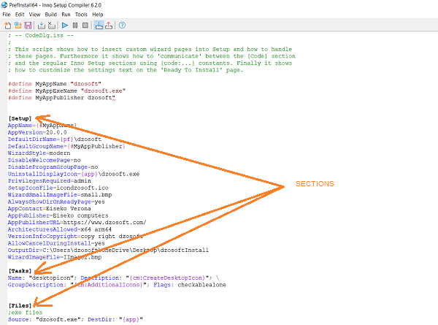Click the PrivilegesRequired=admin line
Screen dimensions: 438x325
(x=50, y=181)
